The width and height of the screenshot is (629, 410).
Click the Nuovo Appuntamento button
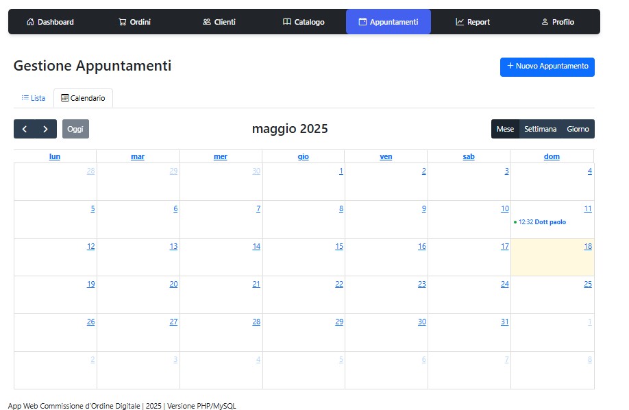(x=547, y=67)
